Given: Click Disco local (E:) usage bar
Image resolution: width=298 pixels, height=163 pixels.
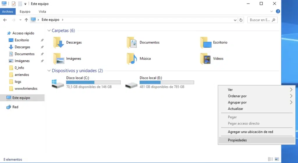Looking at the screenshot, I should coord(167,82).
